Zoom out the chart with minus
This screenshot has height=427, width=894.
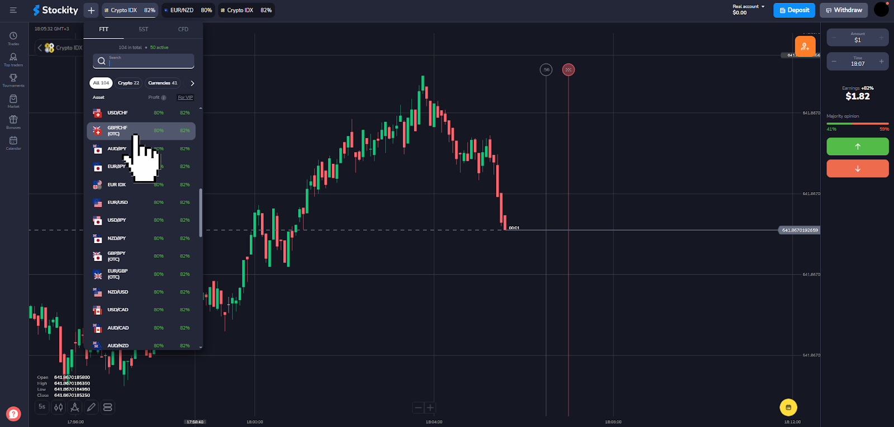coord(418,407)
